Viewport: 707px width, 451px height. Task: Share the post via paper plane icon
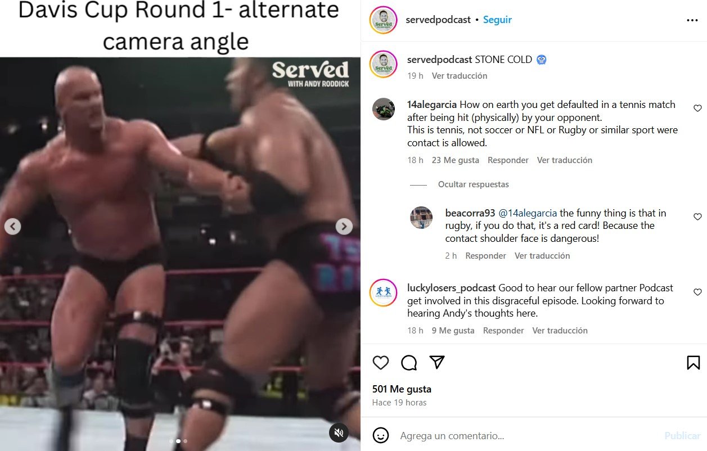pyautogui.click(x=437, y=362)
